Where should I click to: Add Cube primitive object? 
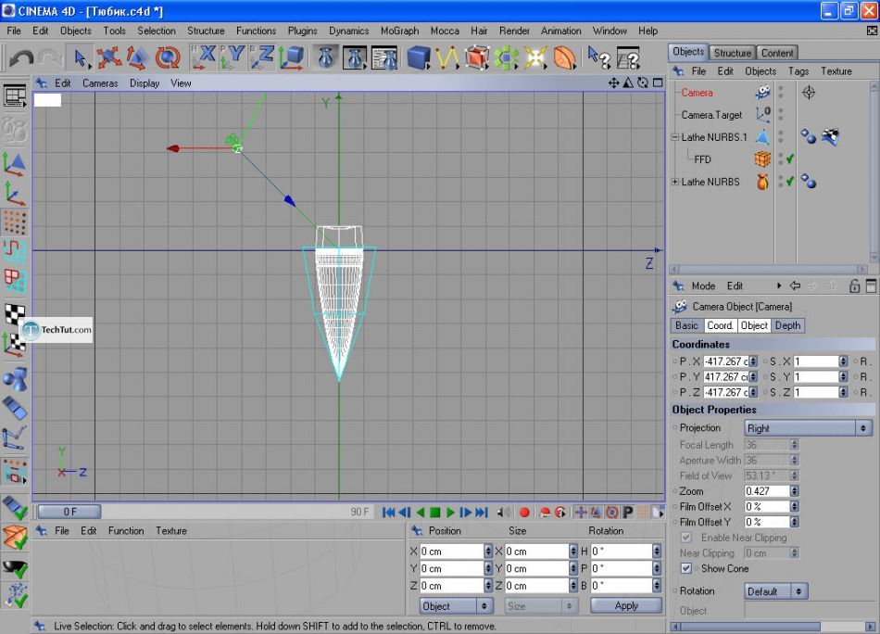click(x=418, y=57)
